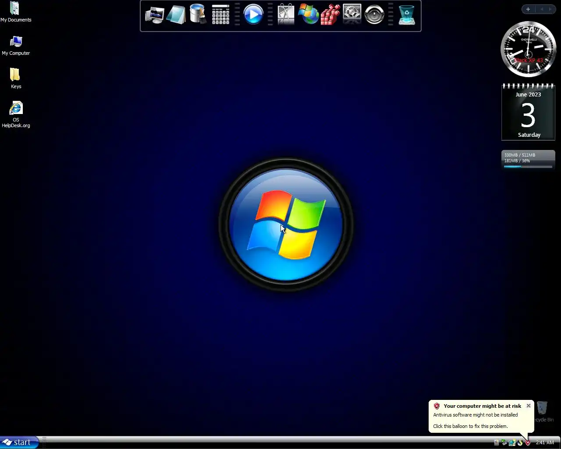561x449 pixels.
Task: Click the leftmost gray system tray icon
Action: coord(497,443)
